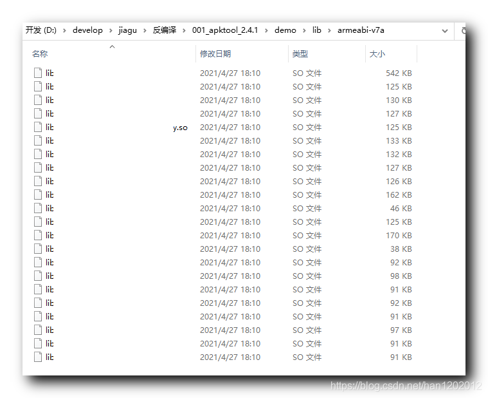This screenshot has height=398, width=488.
Task: Click the 38 KB size cell
Action: [x=401, y=249]
